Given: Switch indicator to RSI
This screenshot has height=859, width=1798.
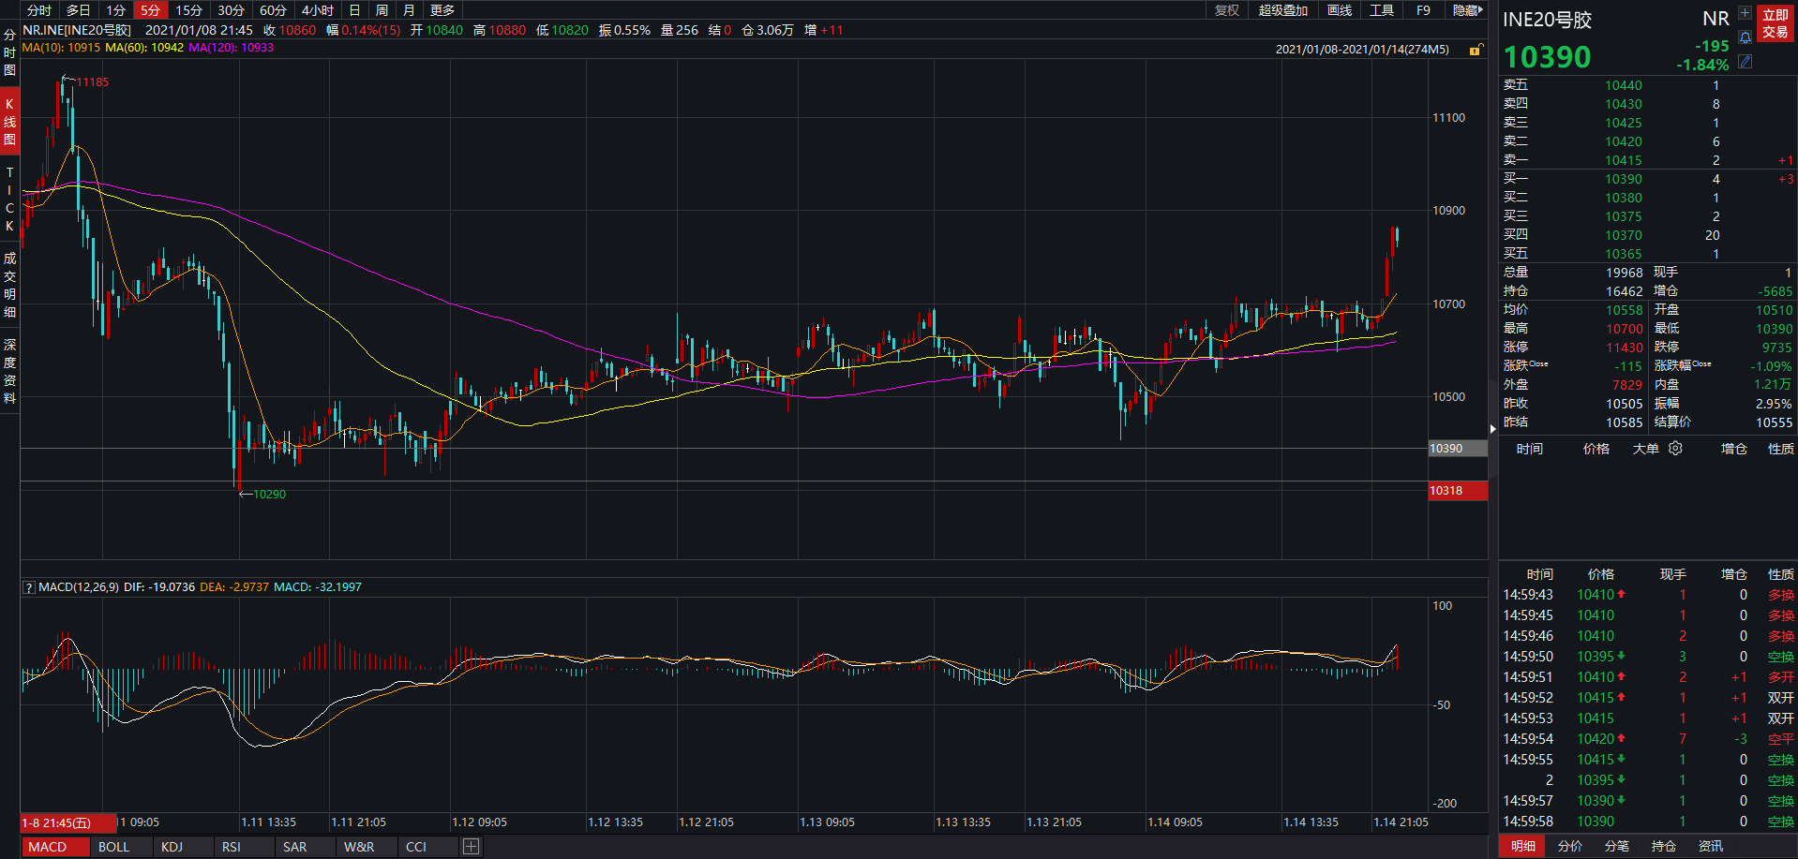Looking at the screenshot, I should pos(231,847).
